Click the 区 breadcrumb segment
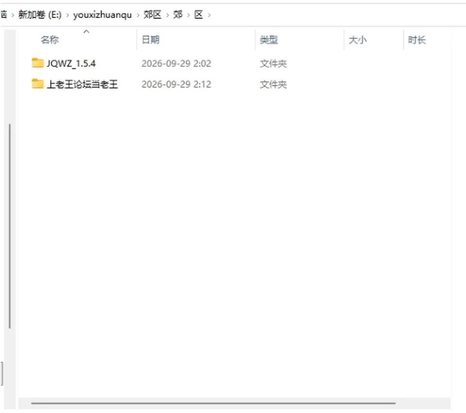 (x=199, y=15)
